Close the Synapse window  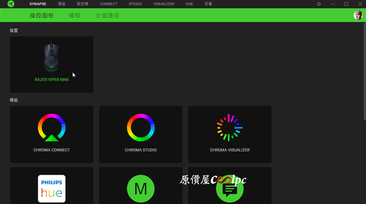(x=360, y=4)
